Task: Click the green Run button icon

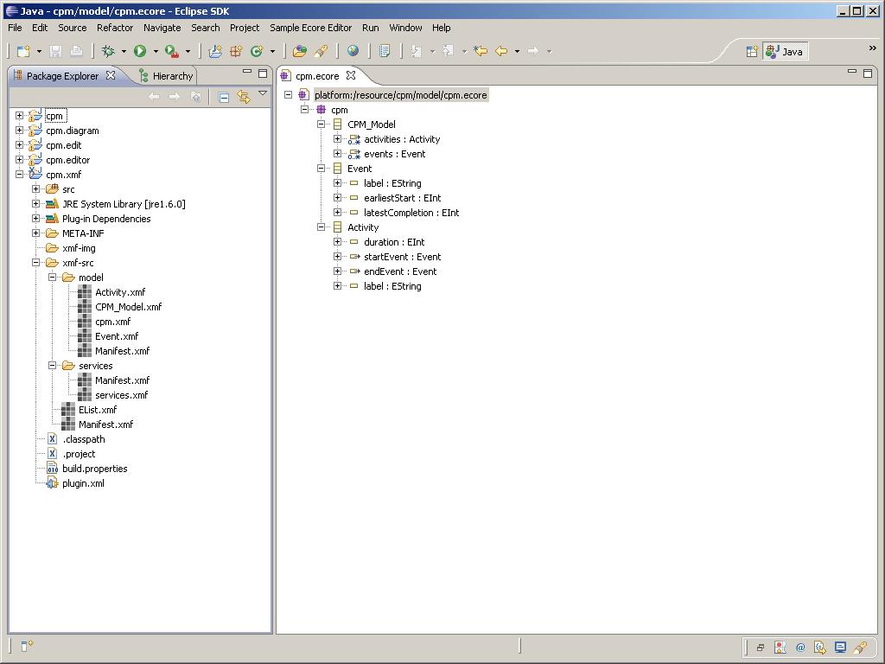Action: tap(140, 51)
